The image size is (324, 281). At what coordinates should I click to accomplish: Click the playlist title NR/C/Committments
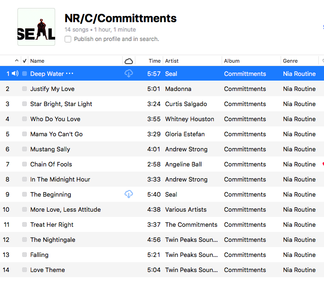[x=120, y=18]
